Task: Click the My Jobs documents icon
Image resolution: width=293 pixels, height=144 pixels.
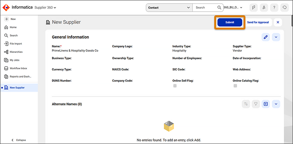Action: click(x=6, y=60)
